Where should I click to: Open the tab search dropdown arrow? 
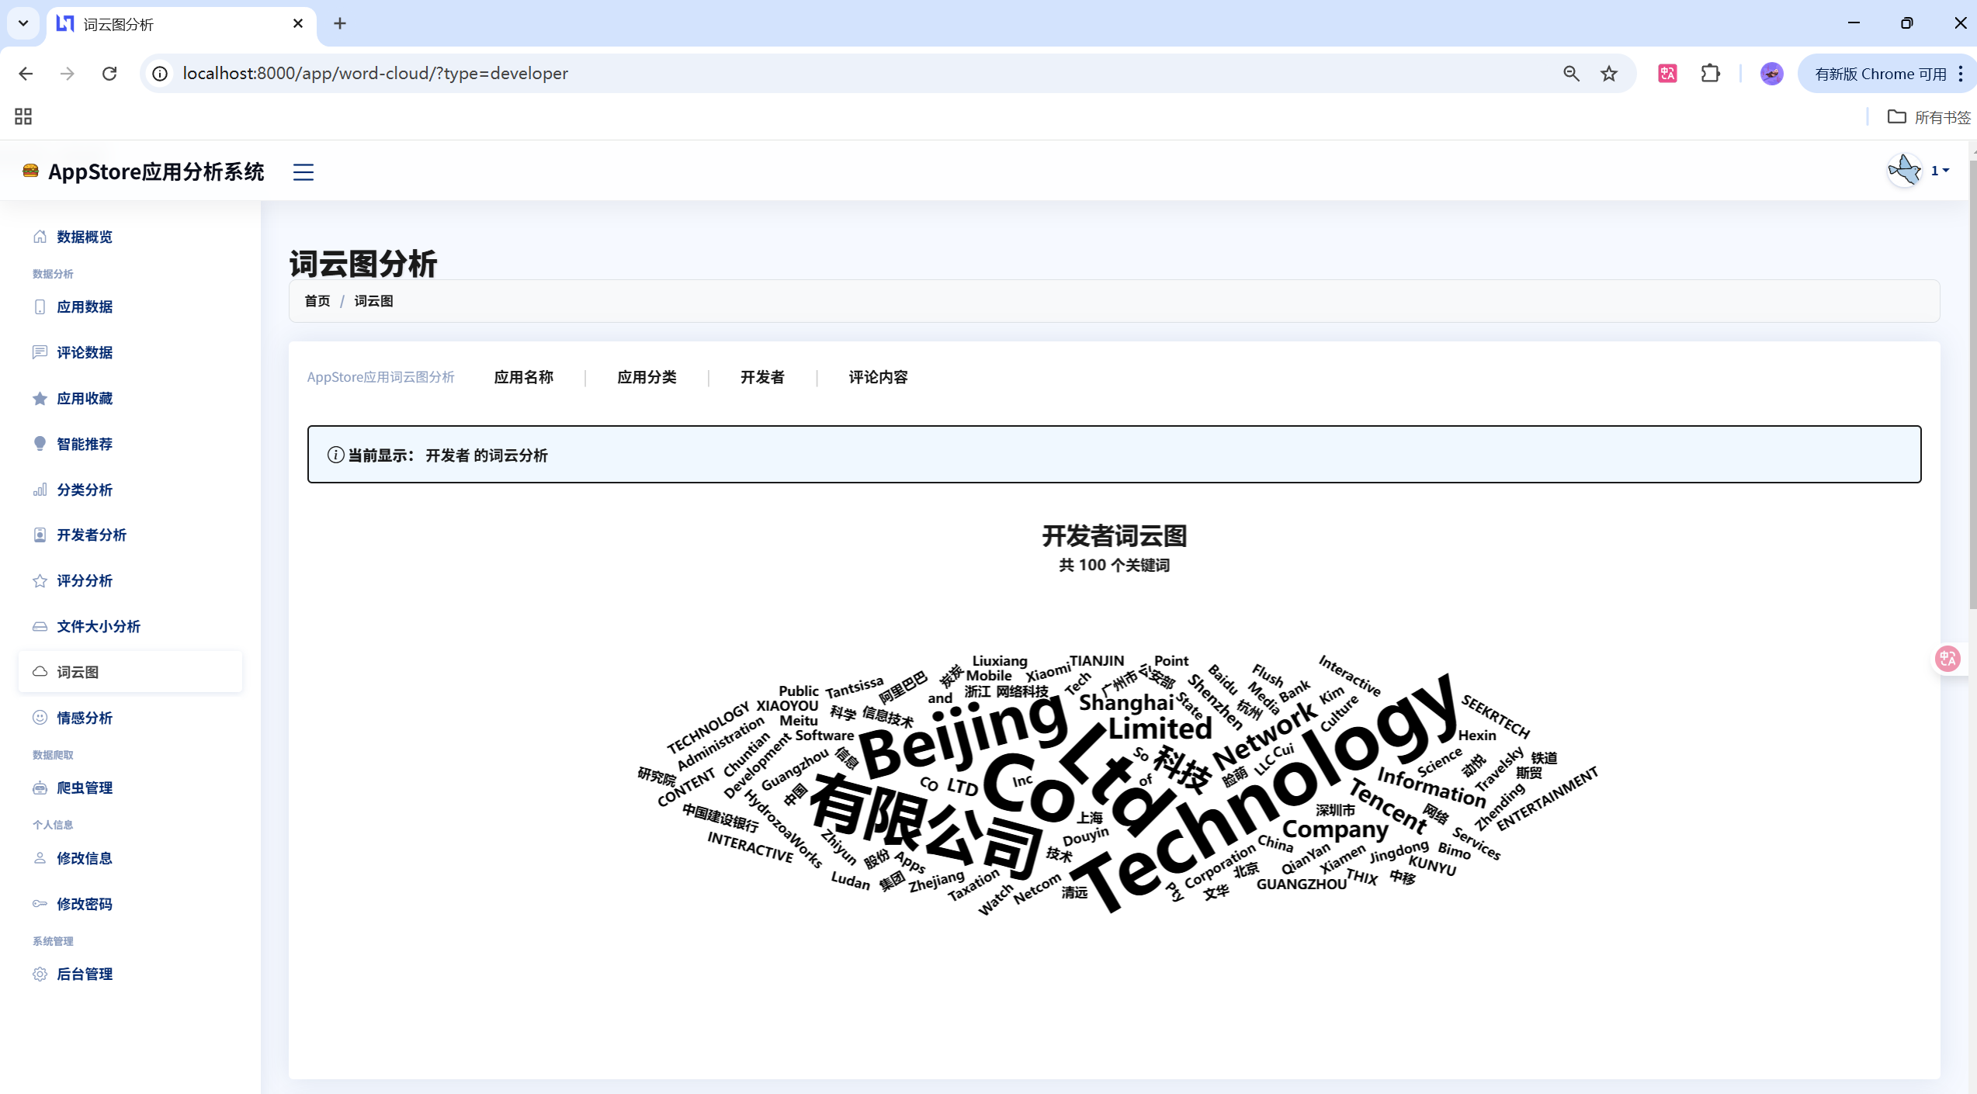[x=23, y=23]
